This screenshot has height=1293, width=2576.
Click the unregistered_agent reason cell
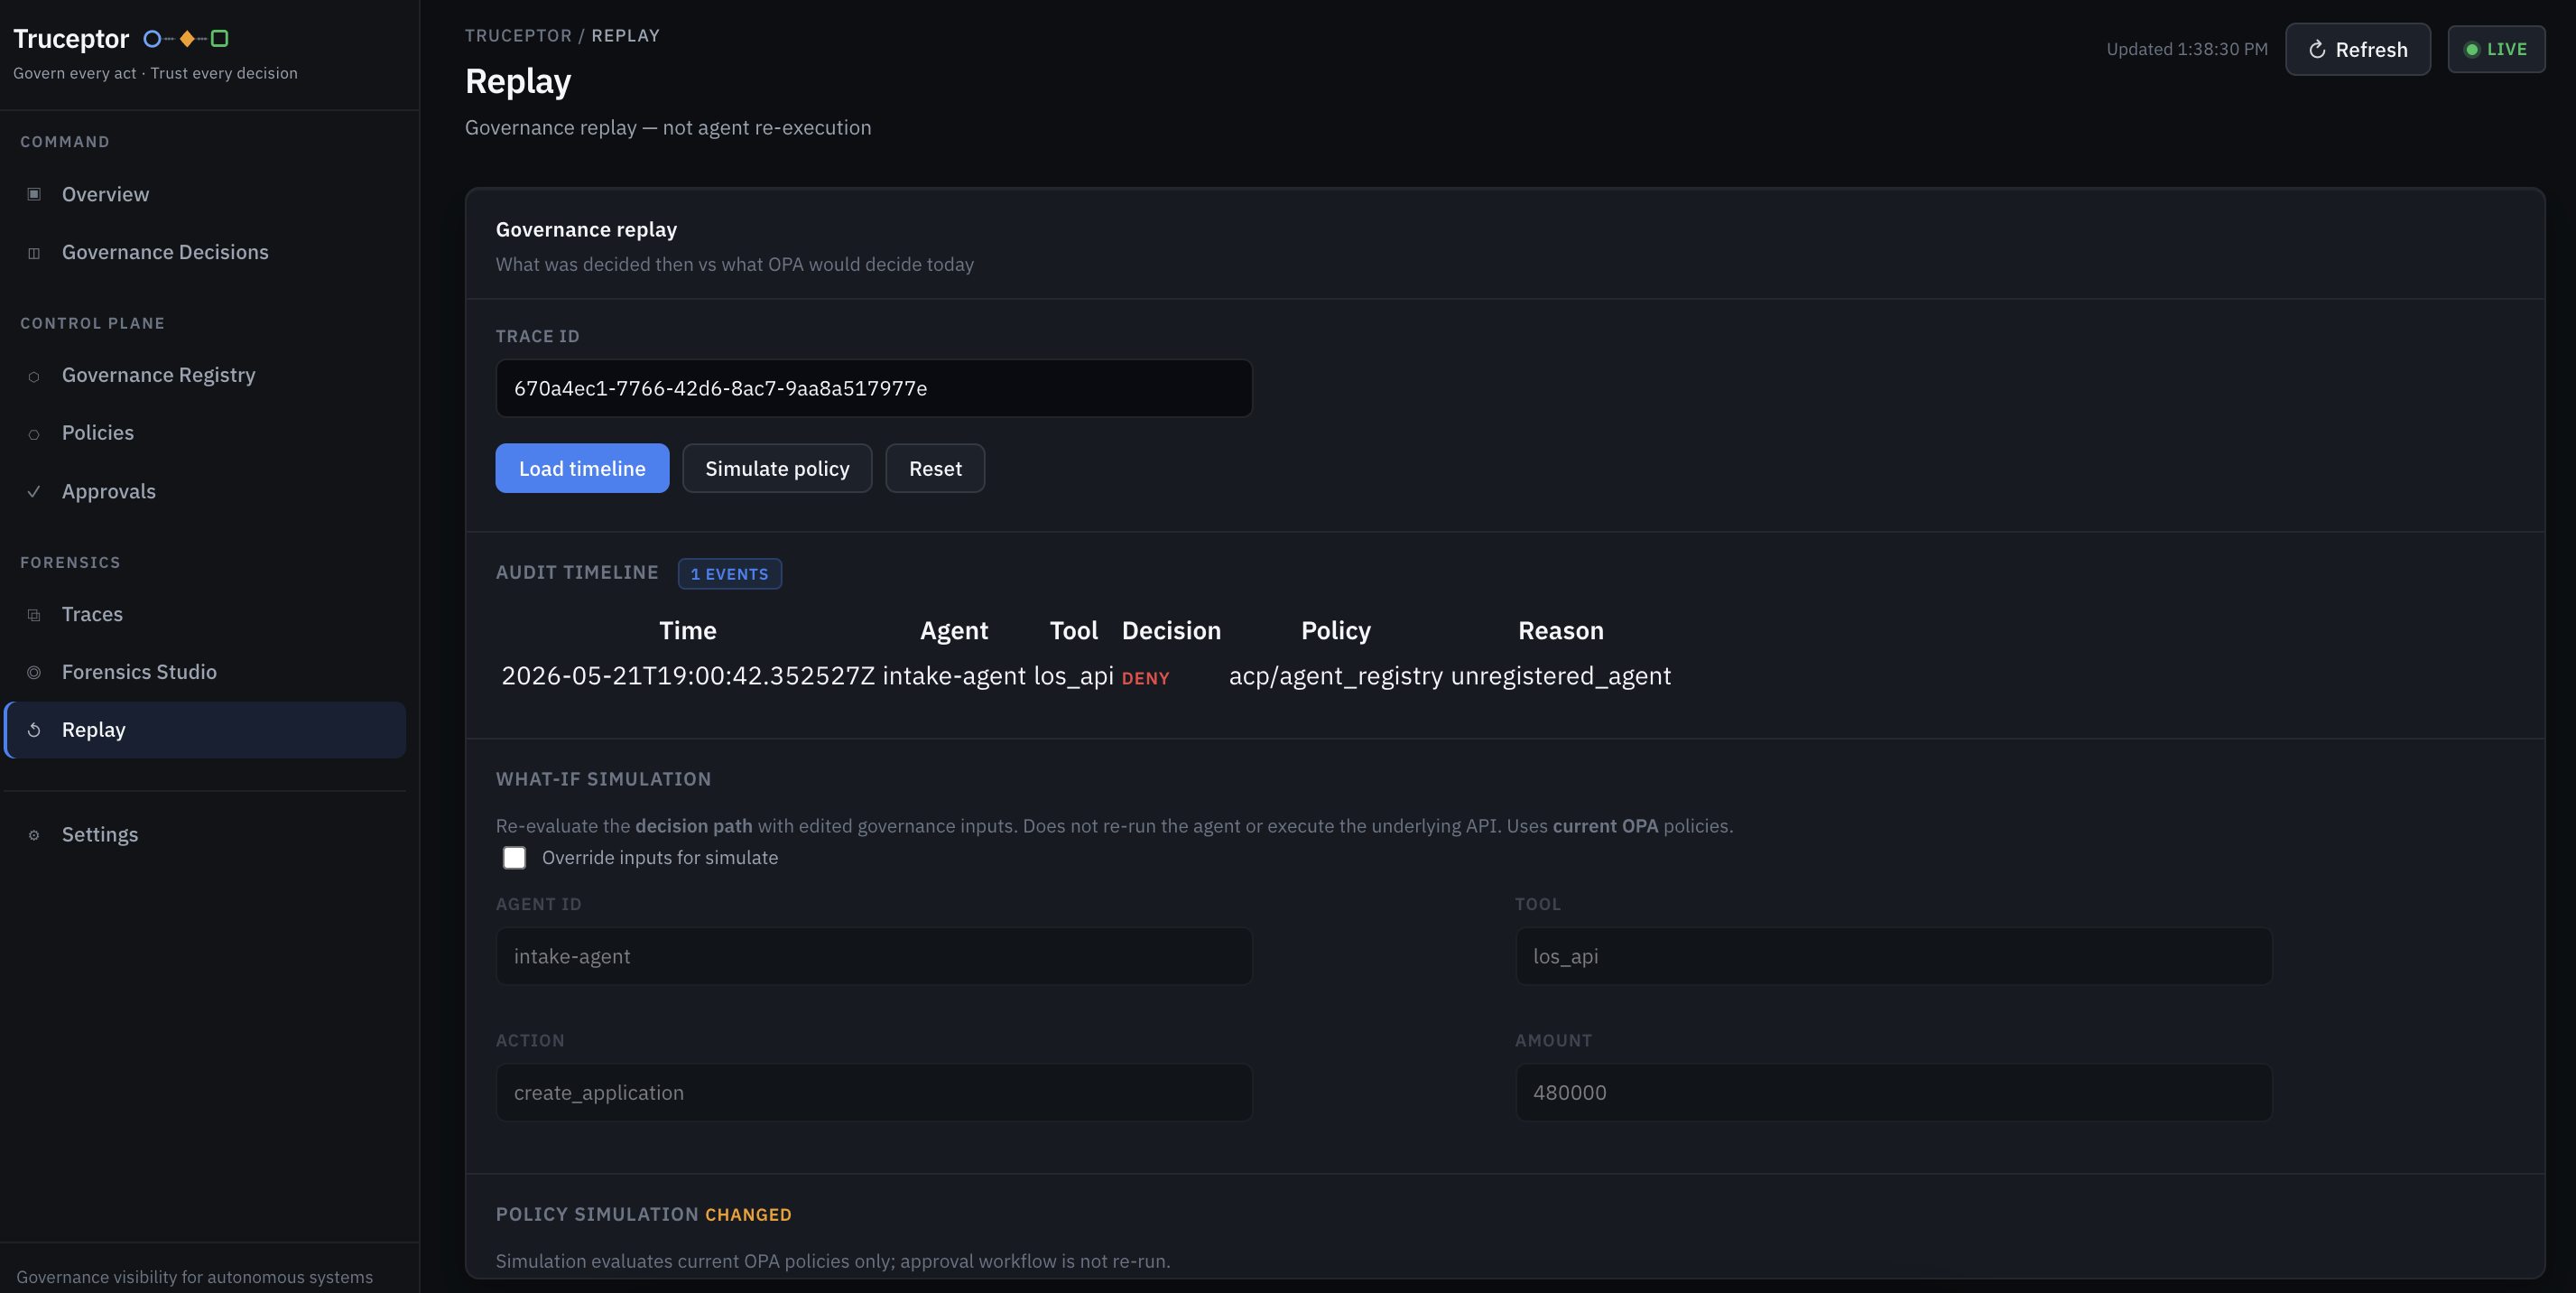tap(1561, 676)
